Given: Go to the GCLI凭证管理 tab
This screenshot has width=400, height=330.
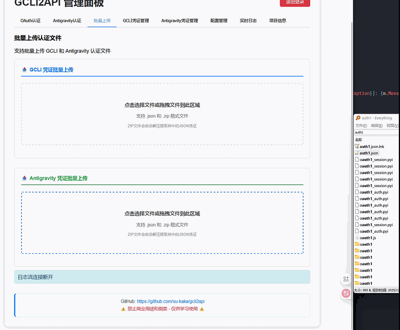Looking at the screenshot, I should tap(136, 21).
